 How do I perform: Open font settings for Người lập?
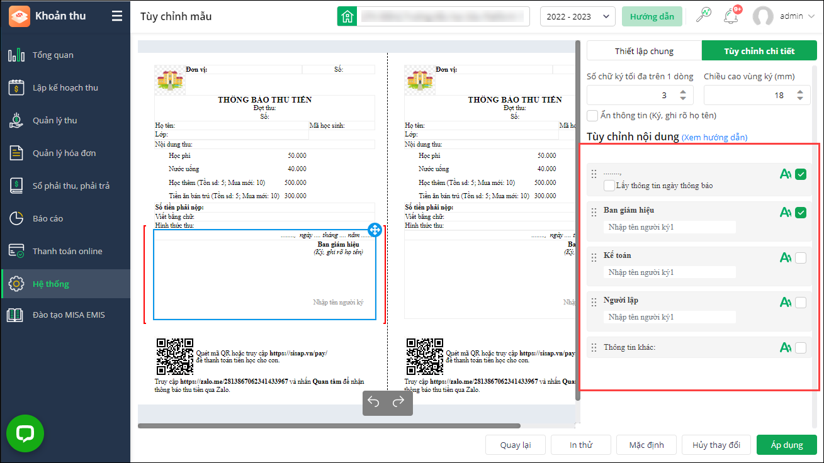785,303
